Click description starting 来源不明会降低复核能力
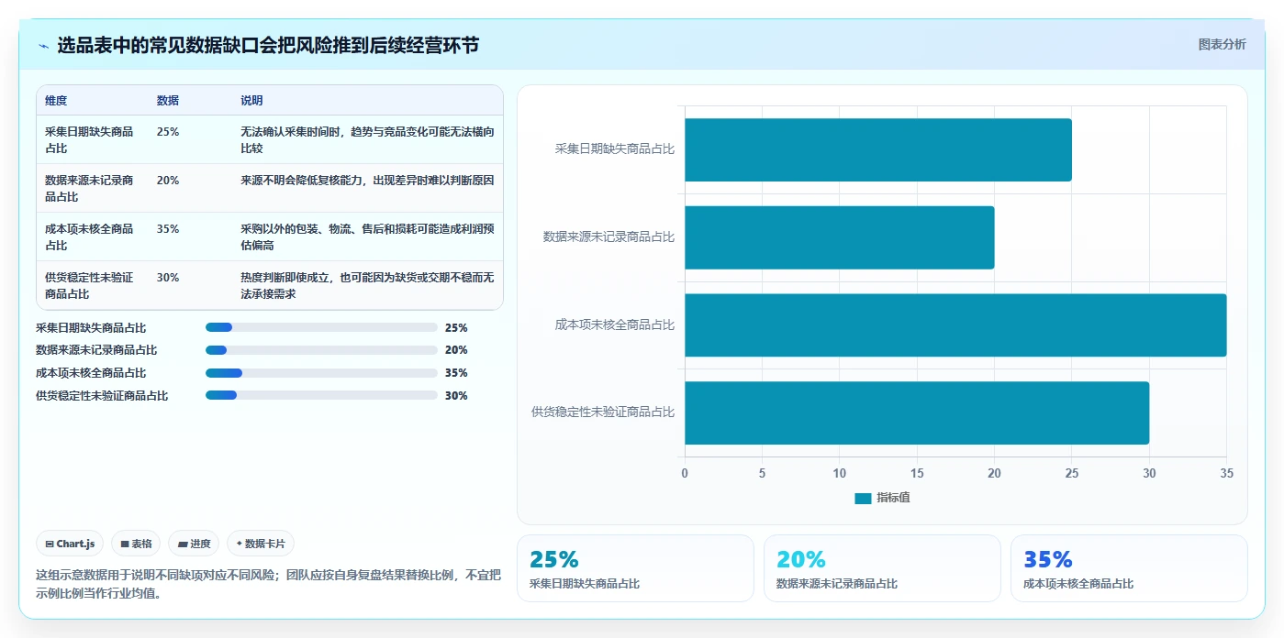 coord(367,181)
